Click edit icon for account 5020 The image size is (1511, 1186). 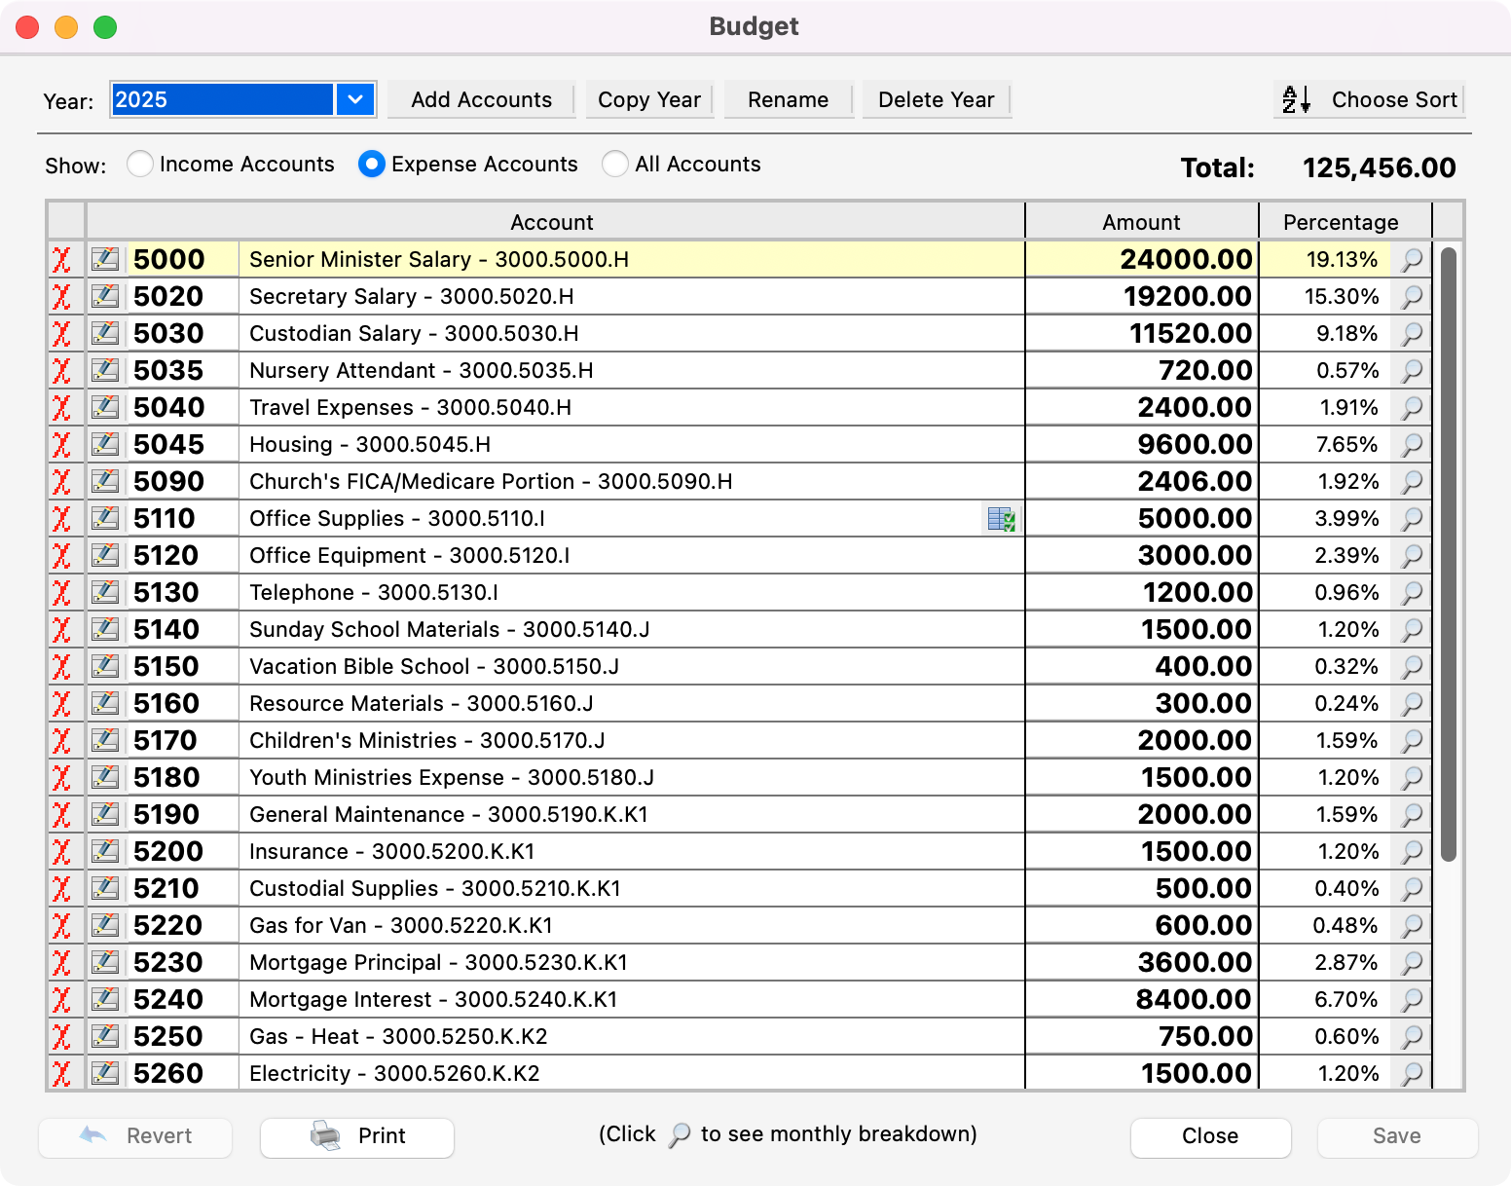[x=105, y=297]
